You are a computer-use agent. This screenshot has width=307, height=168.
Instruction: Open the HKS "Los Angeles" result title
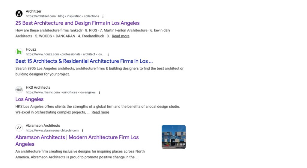(29, 99)
